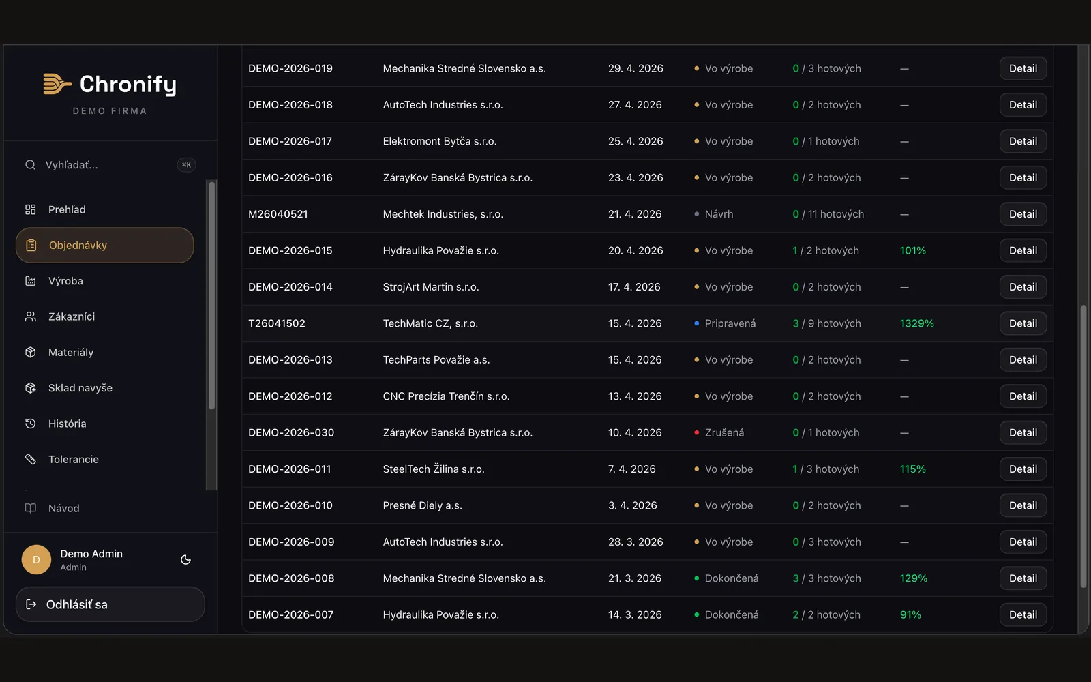The image size is (1091, 682).
Task: Click customer SteelTech Žilina s.r.o.
Action: (x=434, y=469)
